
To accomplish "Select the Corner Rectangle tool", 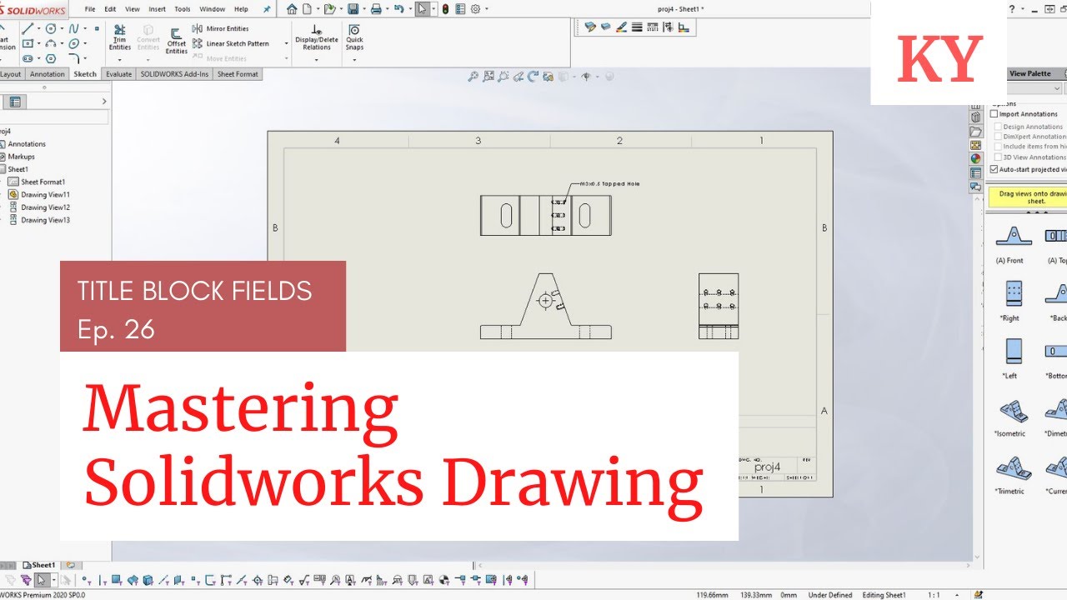I will tap(28, 43).
